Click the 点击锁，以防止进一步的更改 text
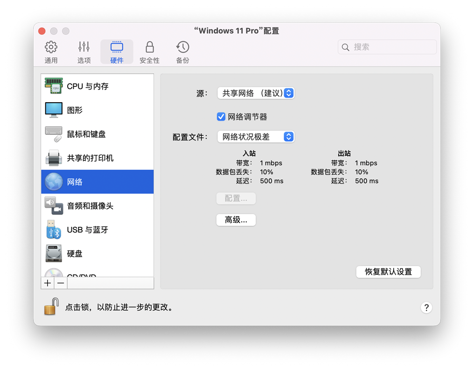This screenshot has width=474, height=370. (120, 307)
